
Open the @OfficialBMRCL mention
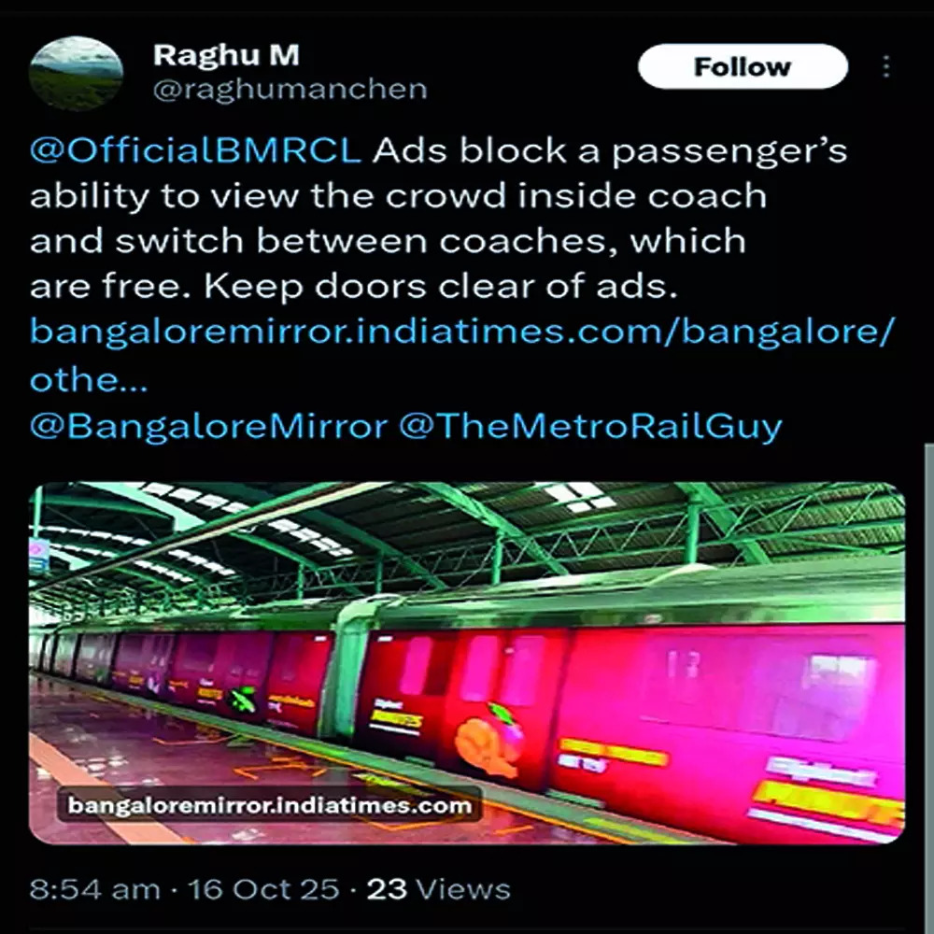(x=195, y=150)
